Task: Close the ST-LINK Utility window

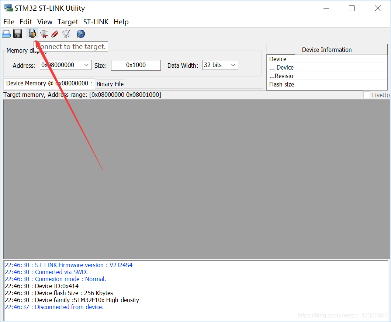Action: (x=378, y=8)
